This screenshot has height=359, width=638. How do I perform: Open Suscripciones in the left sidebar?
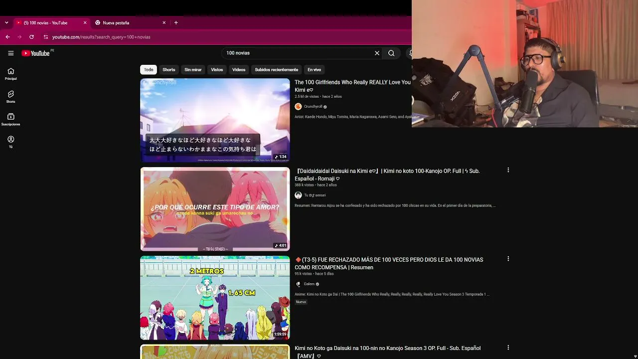click(10, 120)
